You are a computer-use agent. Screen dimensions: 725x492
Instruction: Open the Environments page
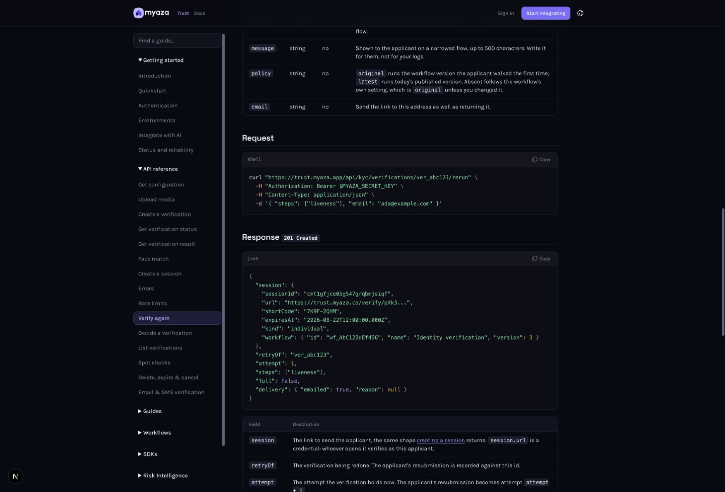click(156, 121)
